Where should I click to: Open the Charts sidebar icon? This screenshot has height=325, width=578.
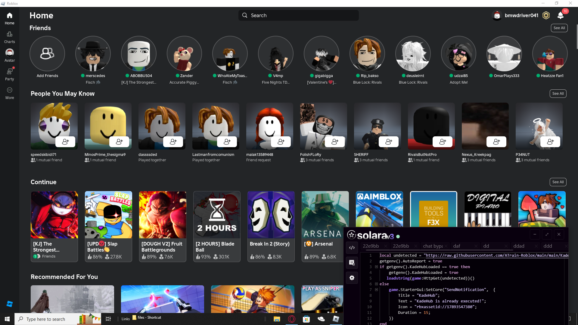pyautogui.click(x=9, y=37)
